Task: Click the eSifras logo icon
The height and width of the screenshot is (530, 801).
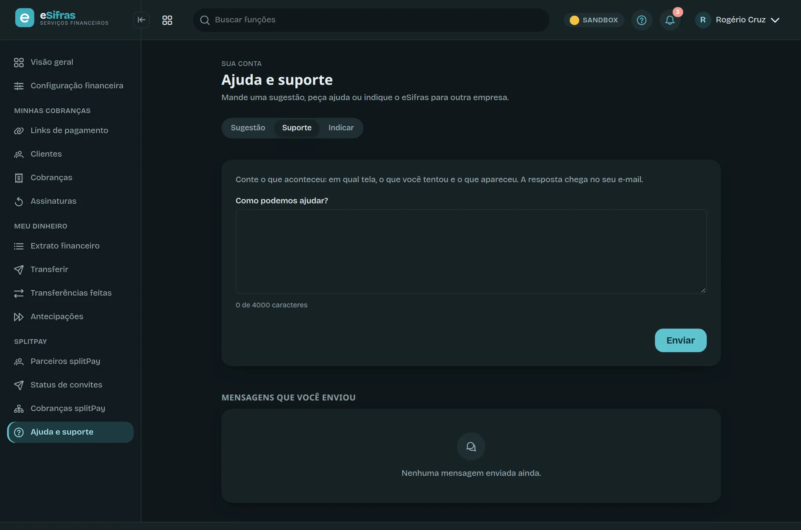Action: tap(24, 18)
